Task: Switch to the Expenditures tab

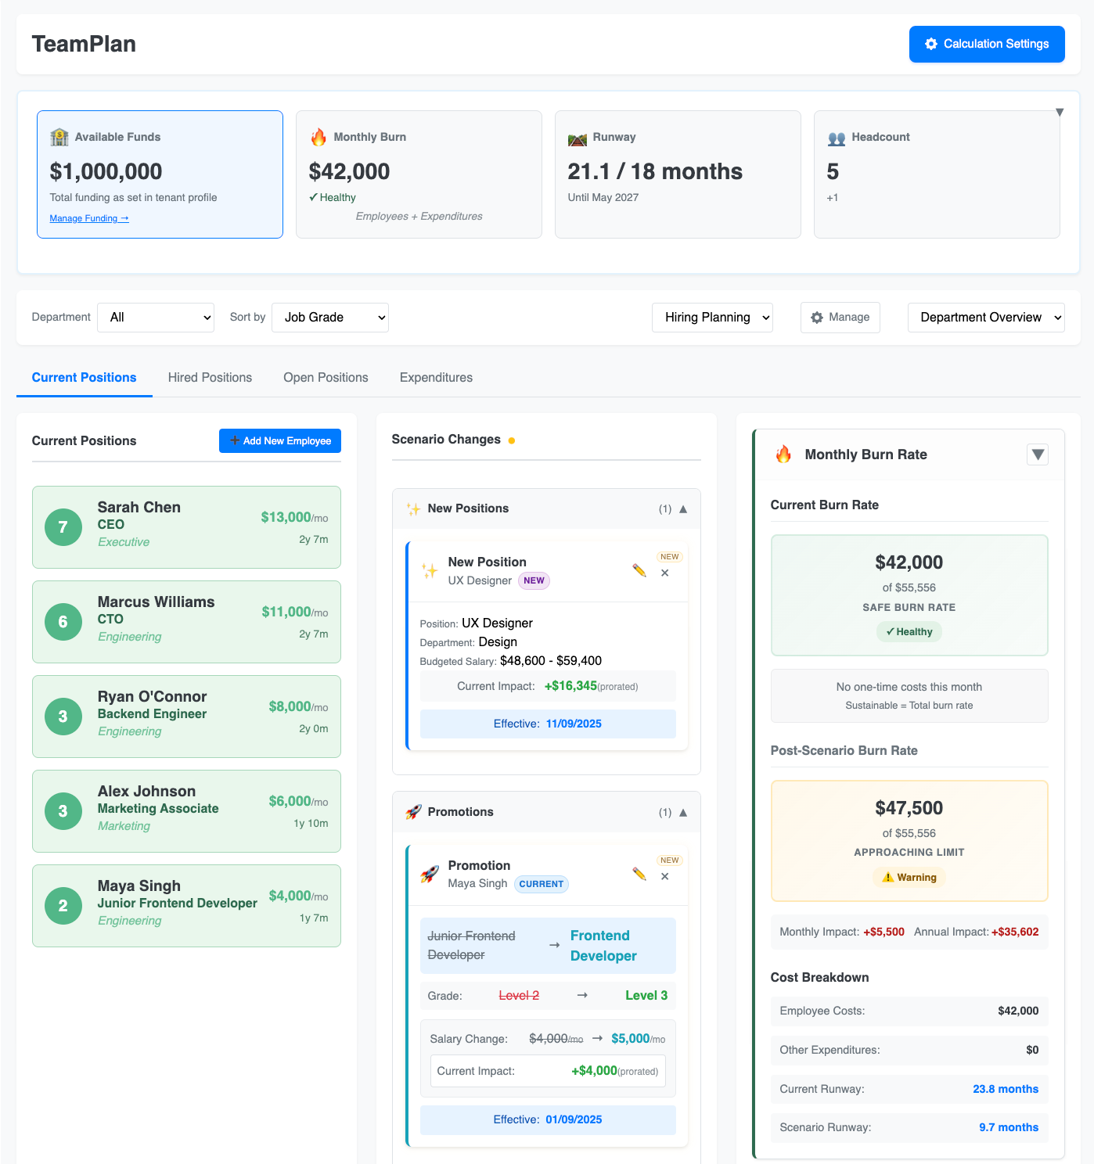Action: pyautogui.click(x=436, y=378)
